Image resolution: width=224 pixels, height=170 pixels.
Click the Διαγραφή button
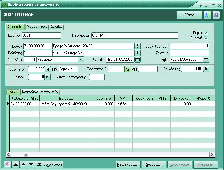pyautogui.click(x=154, y=164)
